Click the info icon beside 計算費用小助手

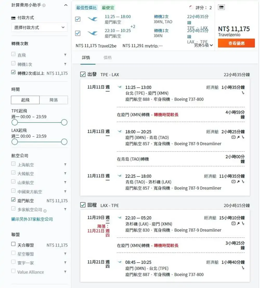[44, 5]
